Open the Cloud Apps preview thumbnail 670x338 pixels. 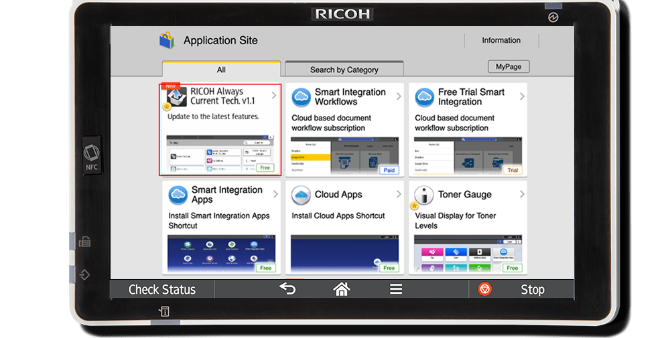[345, 254]
